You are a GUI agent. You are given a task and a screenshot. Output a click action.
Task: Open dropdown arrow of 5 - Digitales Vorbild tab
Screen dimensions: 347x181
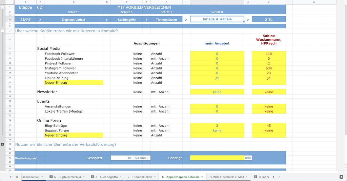click(x=84, y=177)
